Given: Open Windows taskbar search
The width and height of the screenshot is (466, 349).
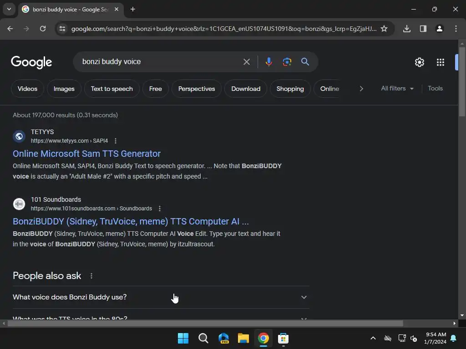Looking at the screenshot, I should 203,338.
